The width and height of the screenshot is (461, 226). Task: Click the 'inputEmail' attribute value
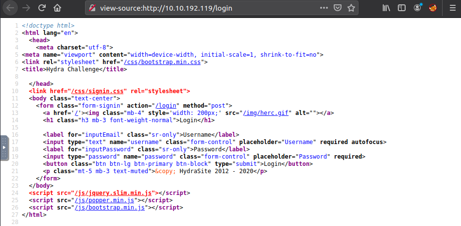tap(102, 135)
